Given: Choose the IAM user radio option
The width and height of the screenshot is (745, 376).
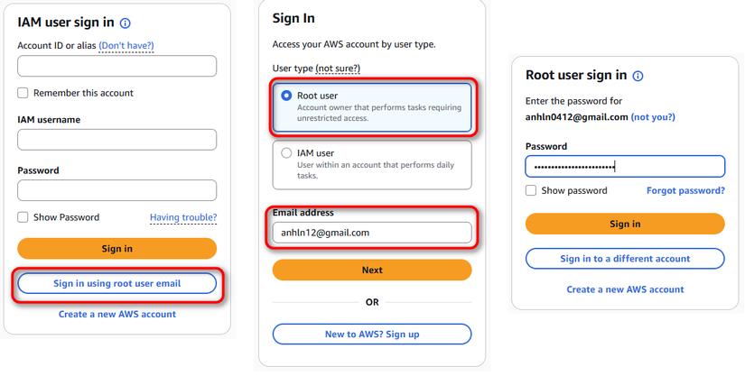Looking at the screenshot, I should coord(286,153).
